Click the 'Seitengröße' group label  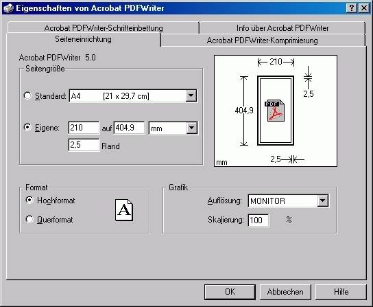coord(45,69)
